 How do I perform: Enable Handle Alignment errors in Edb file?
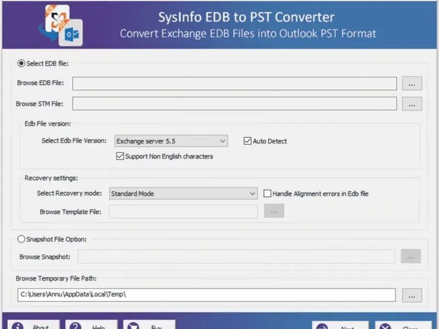pos(267,194)
